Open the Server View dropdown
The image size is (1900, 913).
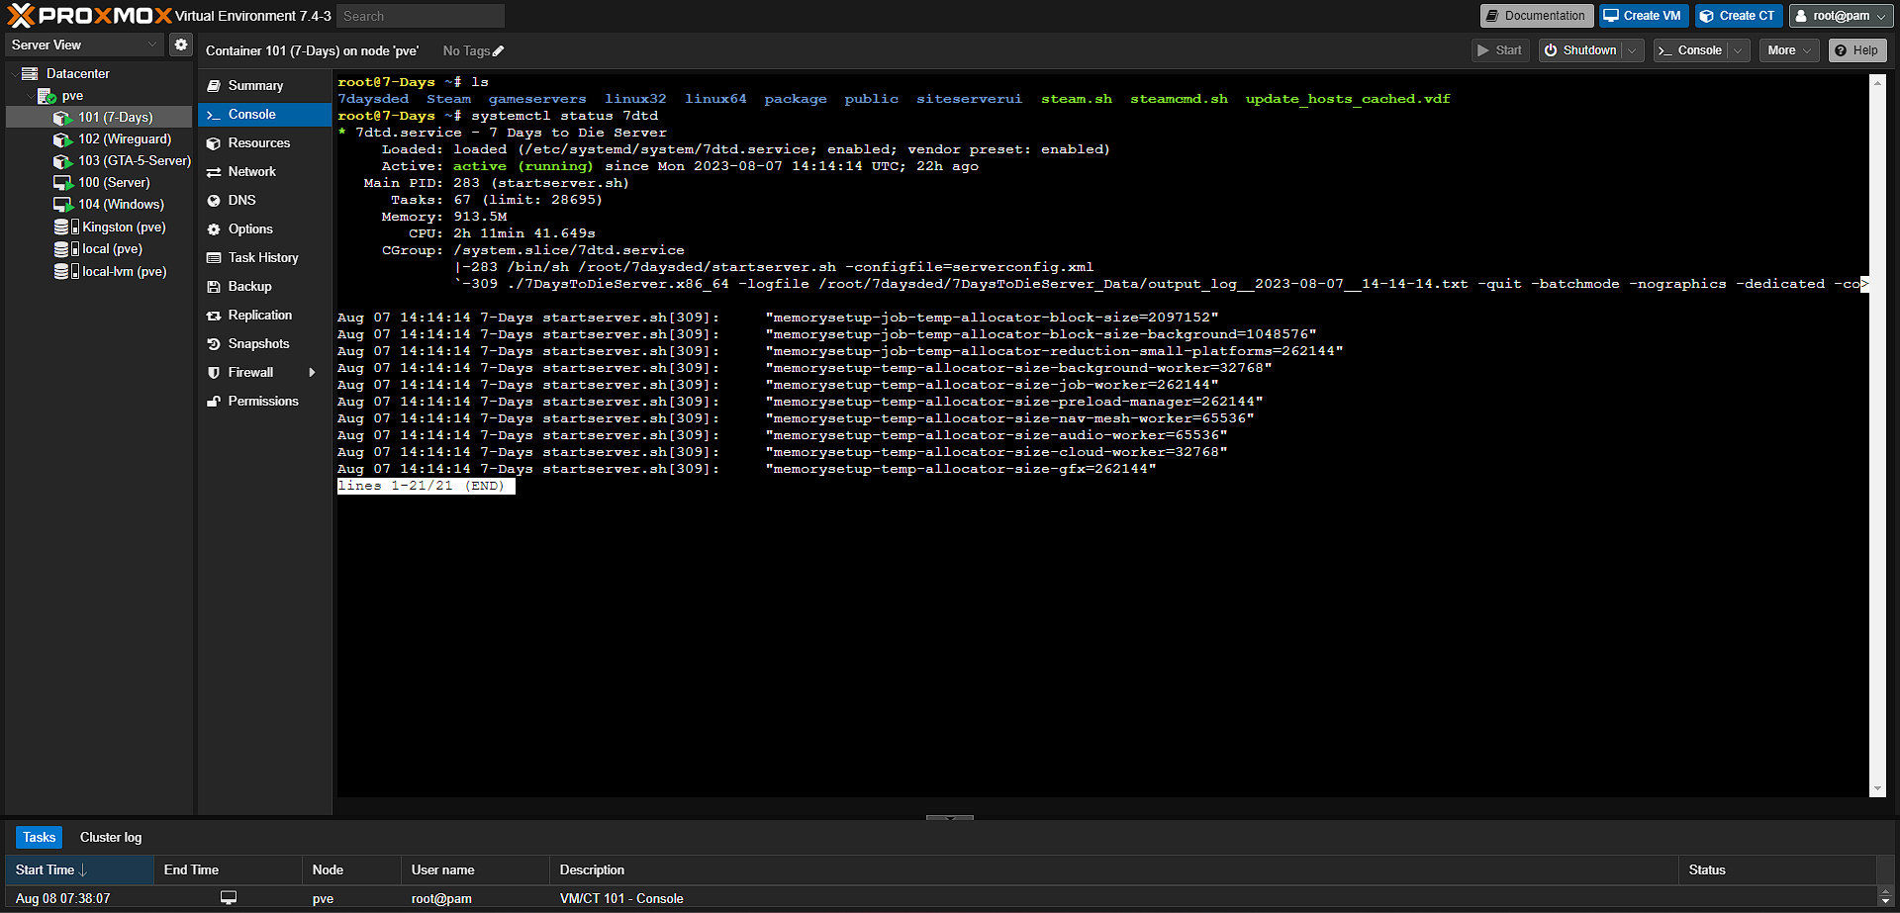84,45
